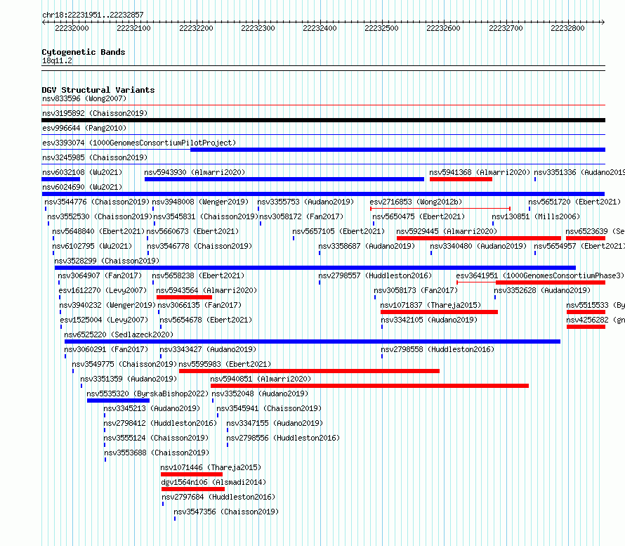
Task: Click nsv3552530 (Chaisson2019) label
Action: click(100, 216)
